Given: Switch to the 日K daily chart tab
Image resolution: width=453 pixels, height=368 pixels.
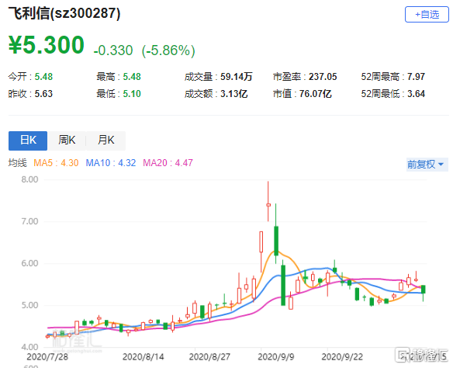Looking at the screenshot, I should click(x=28, y=141).
